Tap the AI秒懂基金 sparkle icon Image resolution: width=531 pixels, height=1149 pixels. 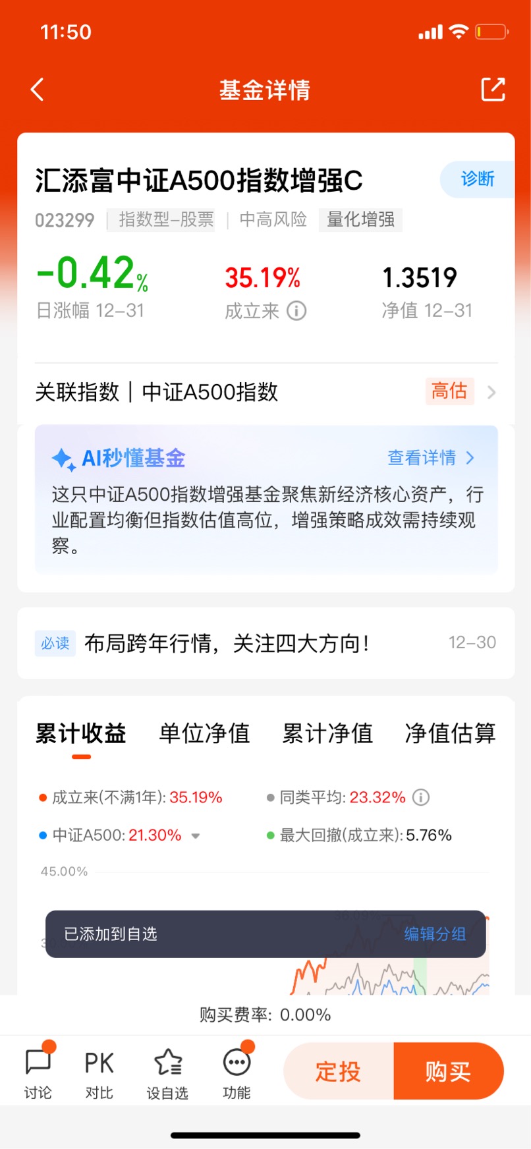(64, 459)
